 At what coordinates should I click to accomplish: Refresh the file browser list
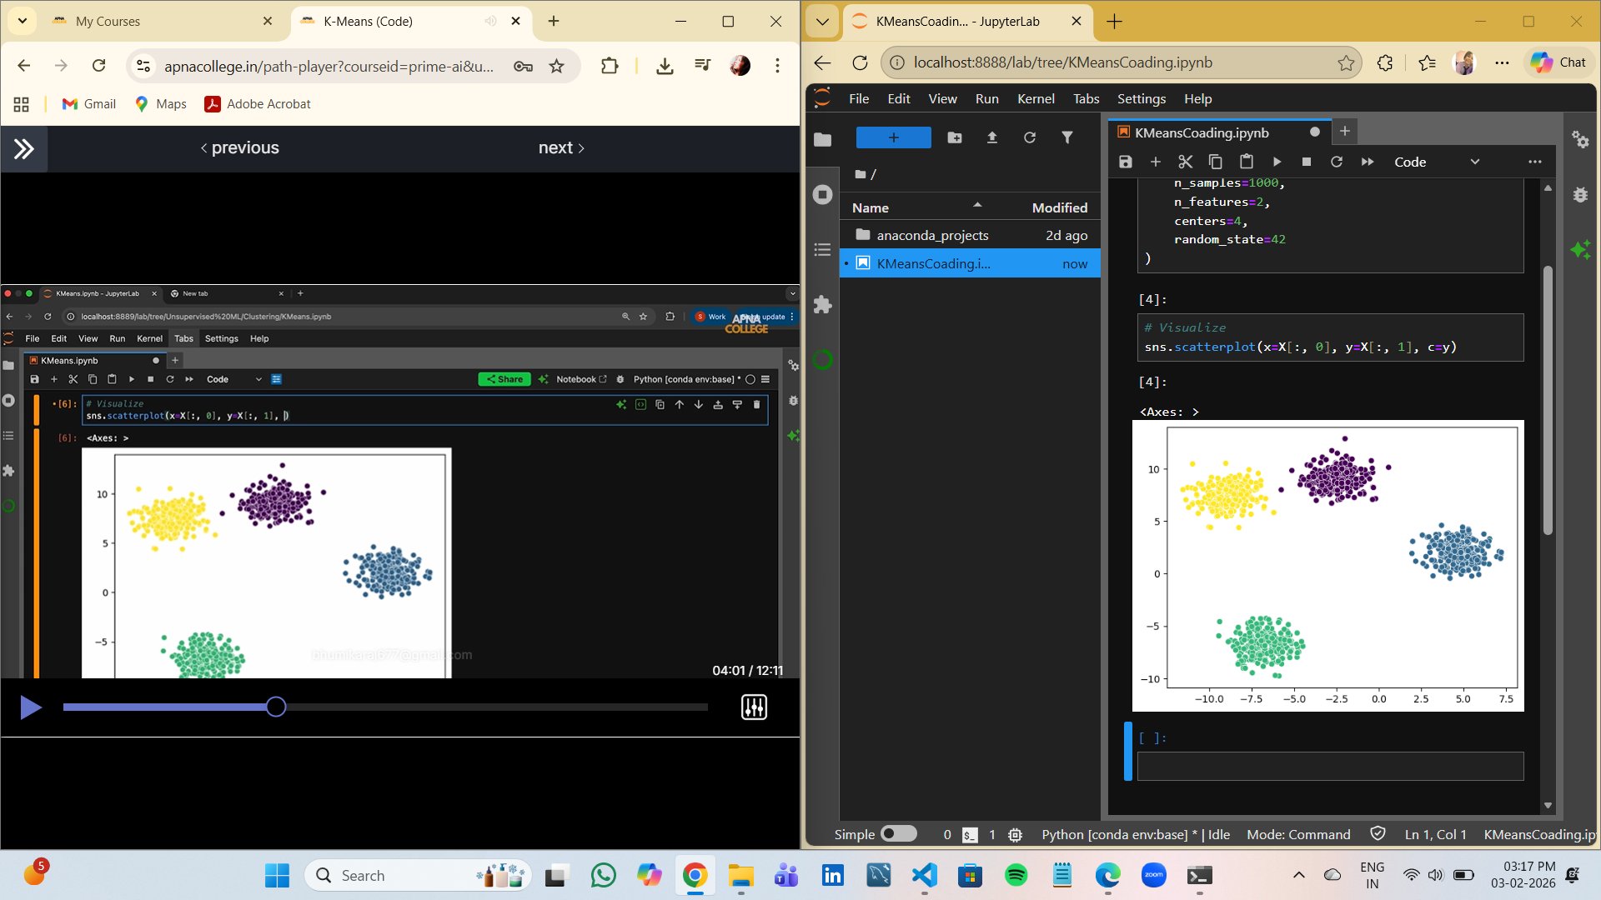point(1030,137)
